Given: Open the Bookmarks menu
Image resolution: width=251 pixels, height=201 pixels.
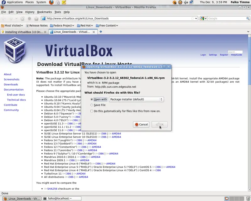Looking at the screenshot, I should [44, 12].
